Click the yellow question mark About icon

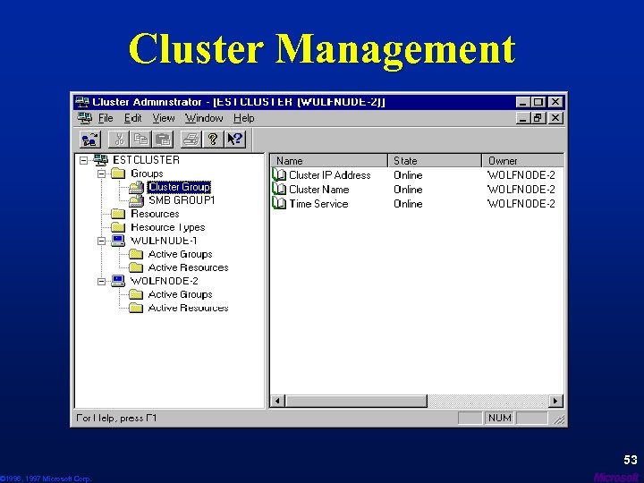tap(213, 140)
